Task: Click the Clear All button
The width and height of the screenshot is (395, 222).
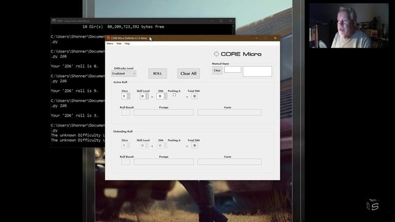Action: (x=188, y=73)
